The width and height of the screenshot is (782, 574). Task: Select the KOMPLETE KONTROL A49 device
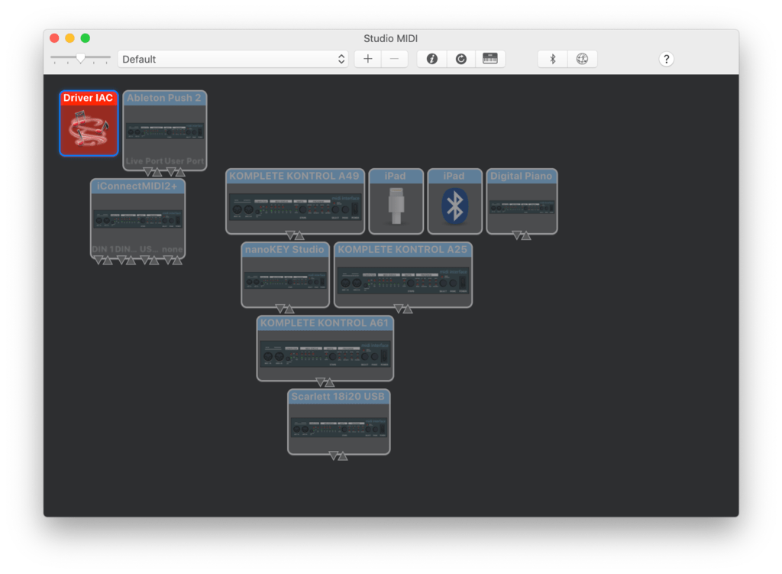point(295,201)
